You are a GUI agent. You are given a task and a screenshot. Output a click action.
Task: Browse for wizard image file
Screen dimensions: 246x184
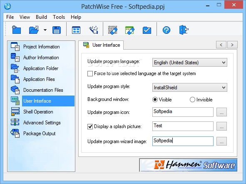click(221, 141)
